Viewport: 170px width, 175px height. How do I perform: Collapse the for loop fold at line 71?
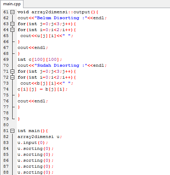pyautogui.click(x=12, y=71)
